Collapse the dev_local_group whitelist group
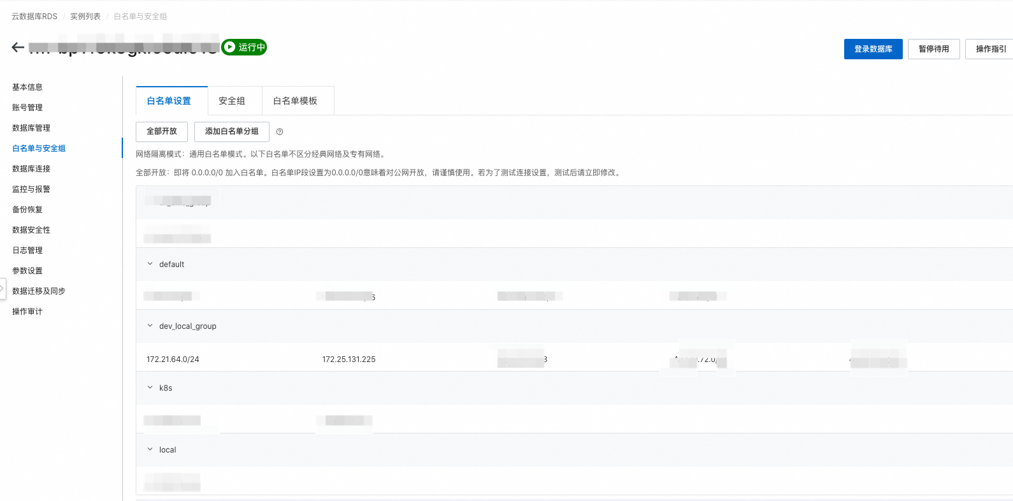This screenshot has height=501, width=1013. pos(150,326)
